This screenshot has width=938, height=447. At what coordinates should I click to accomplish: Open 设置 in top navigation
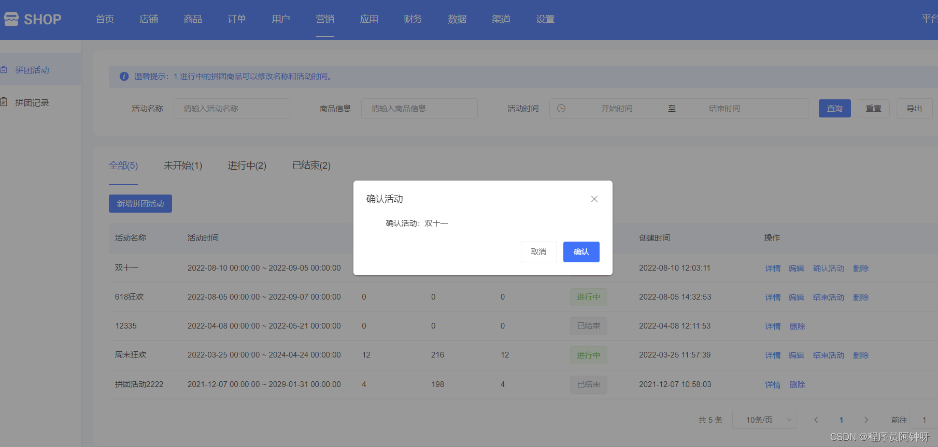tap(545, 19)
